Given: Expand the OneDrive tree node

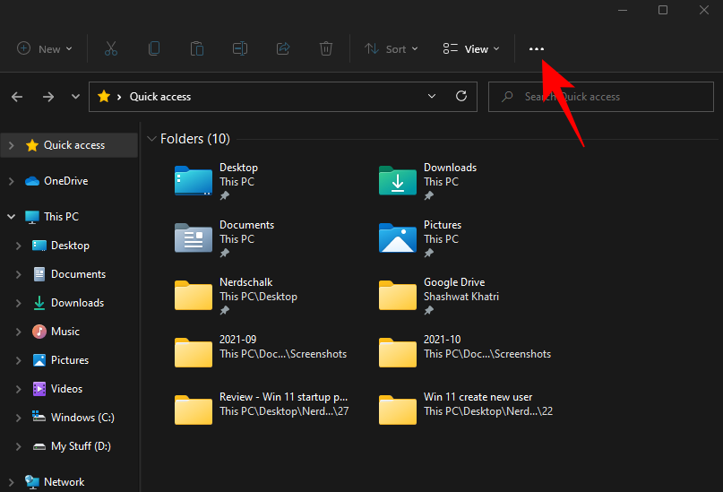Looking at the screenshot, I should [x=11, y=181].
